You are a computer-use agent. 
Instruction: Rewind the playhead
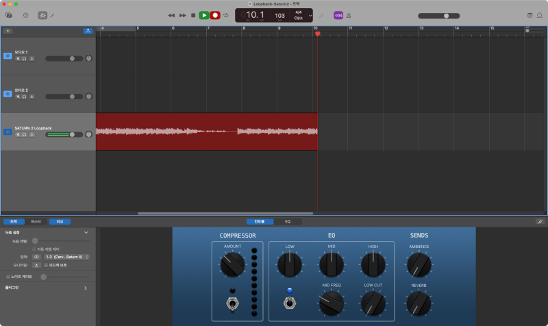click(171, 15)
